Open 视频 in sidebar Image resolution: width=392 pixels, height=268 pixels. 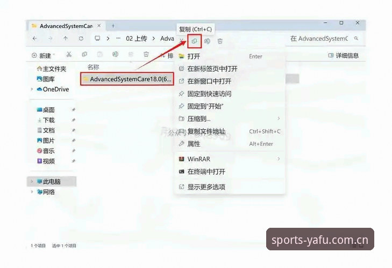pyautogui.click(x=46, y=161)
